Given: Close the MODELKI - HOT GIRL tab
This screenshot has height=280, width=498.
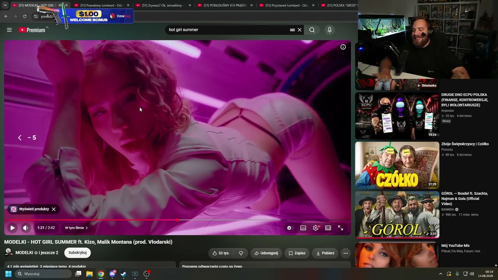Looking at the screenshot, I should (x=66, y=5).
